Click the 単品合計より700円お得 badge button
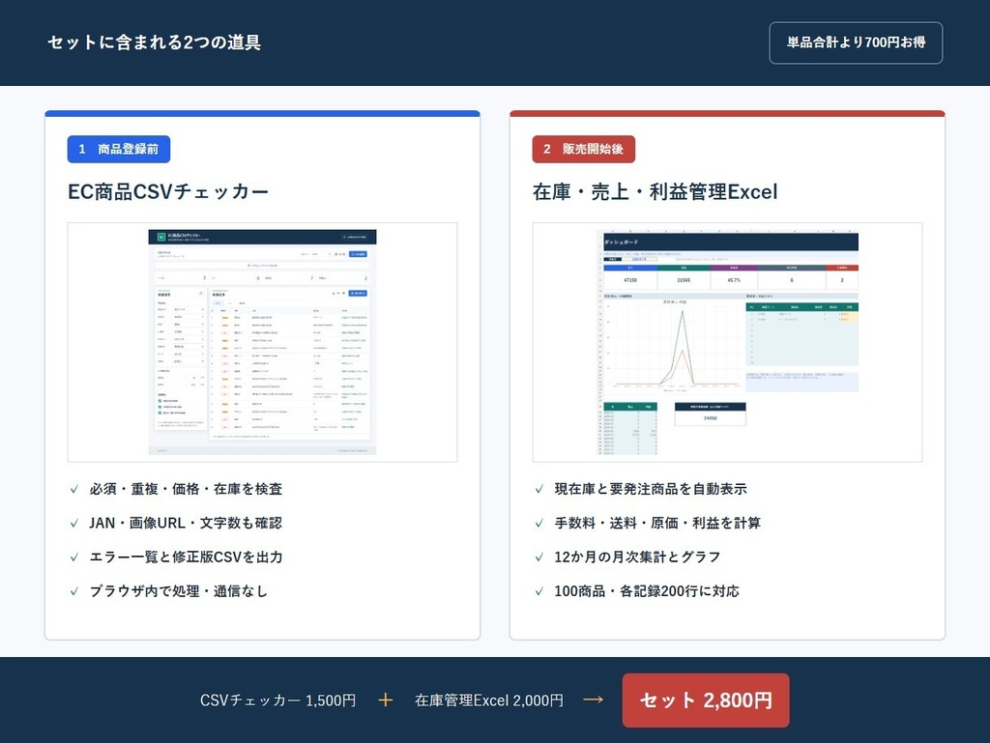 pyautogui.click(x=856, y=43)
